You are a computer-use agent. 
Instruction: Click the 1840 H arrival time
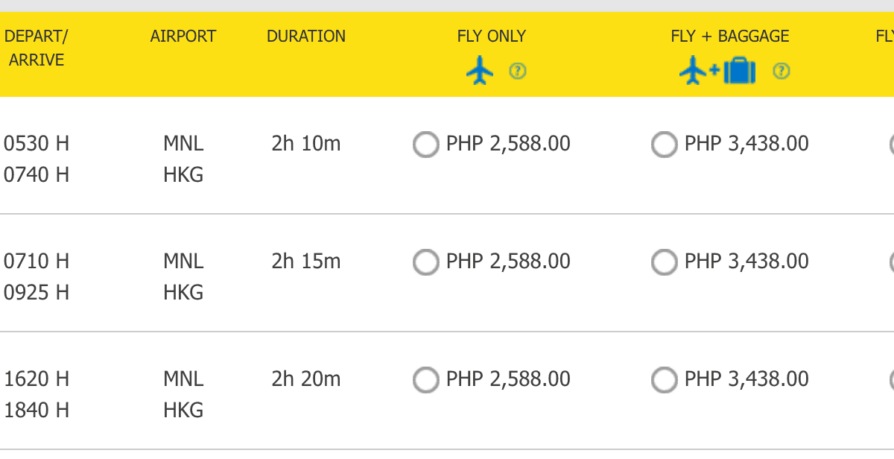37,410
